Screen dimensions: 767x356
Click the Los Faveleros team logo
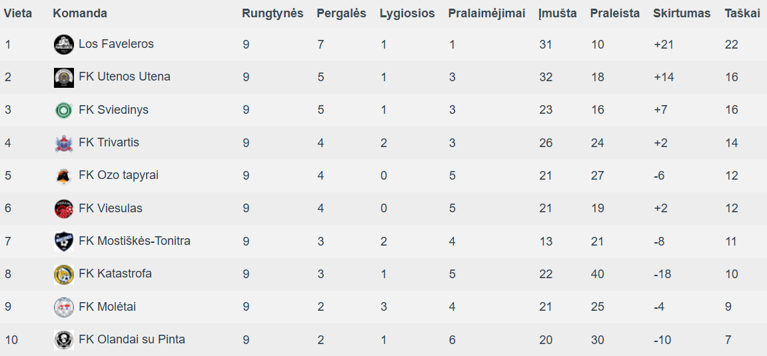pos(63,45)
